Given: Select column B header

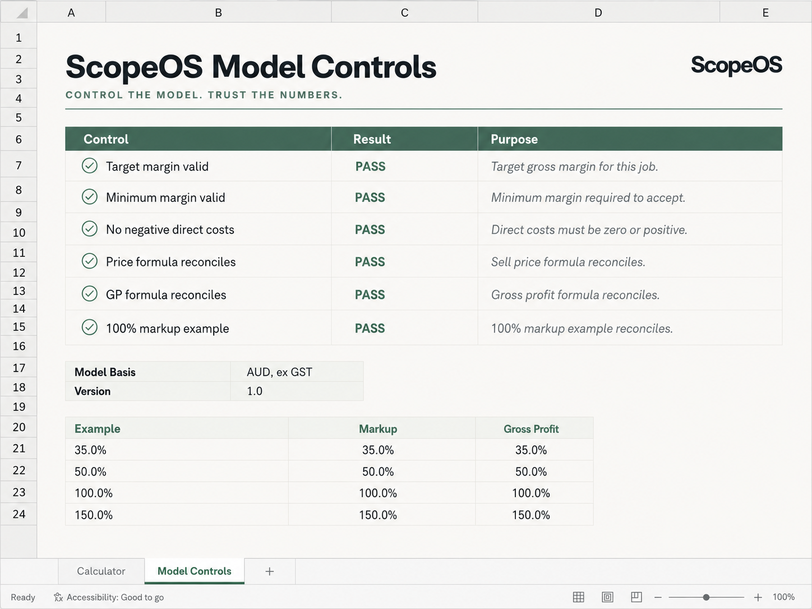Looking at the screenshot, I should [x=219, y=12].
